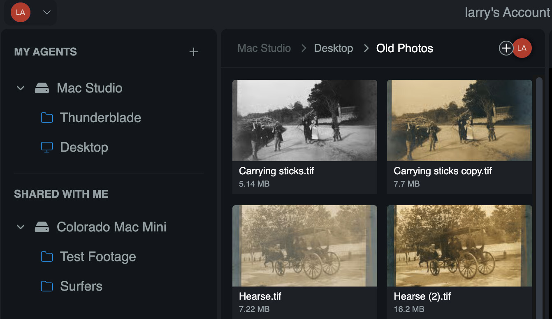Select Old Photos in the breadcrumb
552x319 pixels.
click(x=404, y=48)
